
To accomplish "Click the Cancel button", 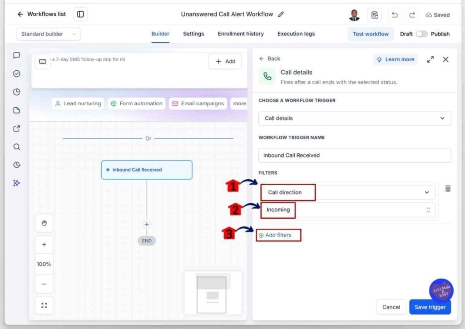I will coord(391,307).
